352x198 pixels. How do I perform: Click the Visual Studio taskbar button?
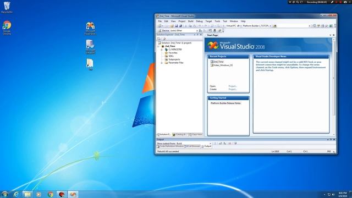click(73, 194)
